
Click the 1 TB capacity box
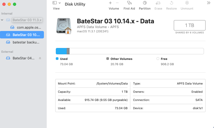(x=190, y=25)
